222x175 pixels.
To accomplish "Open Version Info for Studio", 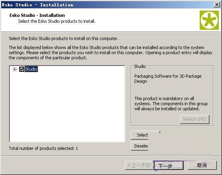I will (195, 119).
